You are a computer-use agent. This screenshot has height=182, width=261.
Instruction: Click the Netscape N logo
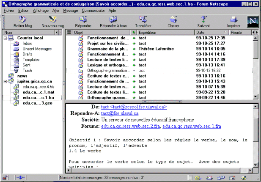click(253, 22)
